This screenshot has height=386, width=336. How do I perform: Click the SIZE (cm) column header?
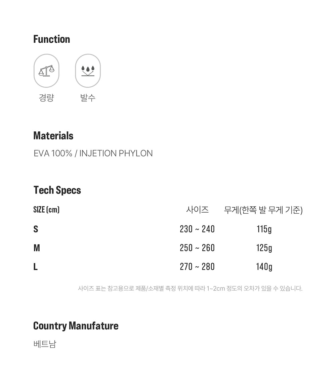click(46, 210)
